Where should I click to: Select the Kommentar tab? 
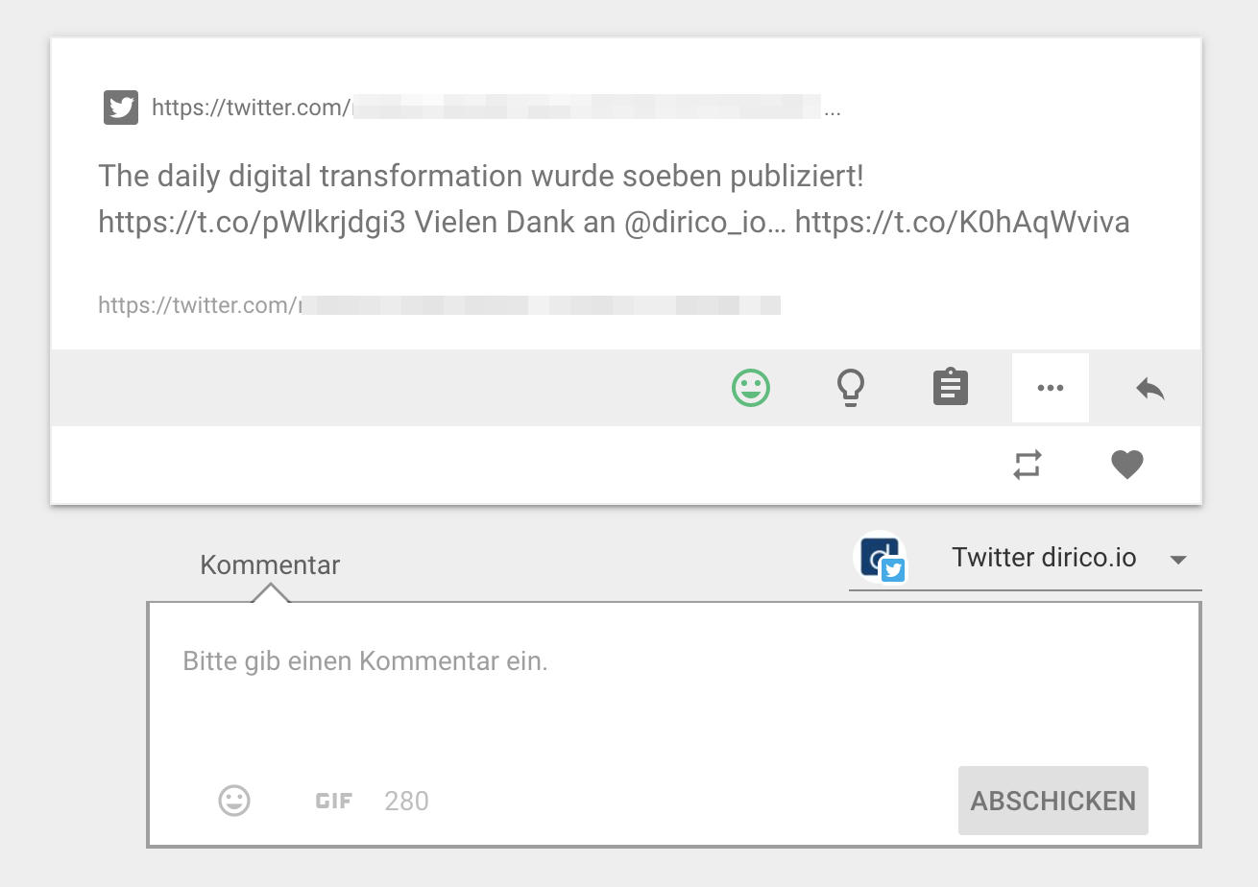pyautogui.click(x=270, y=564)
